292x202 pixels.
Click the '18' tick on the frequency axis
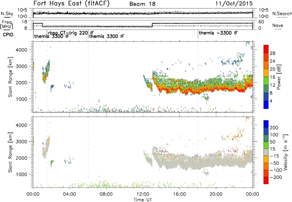24,22
